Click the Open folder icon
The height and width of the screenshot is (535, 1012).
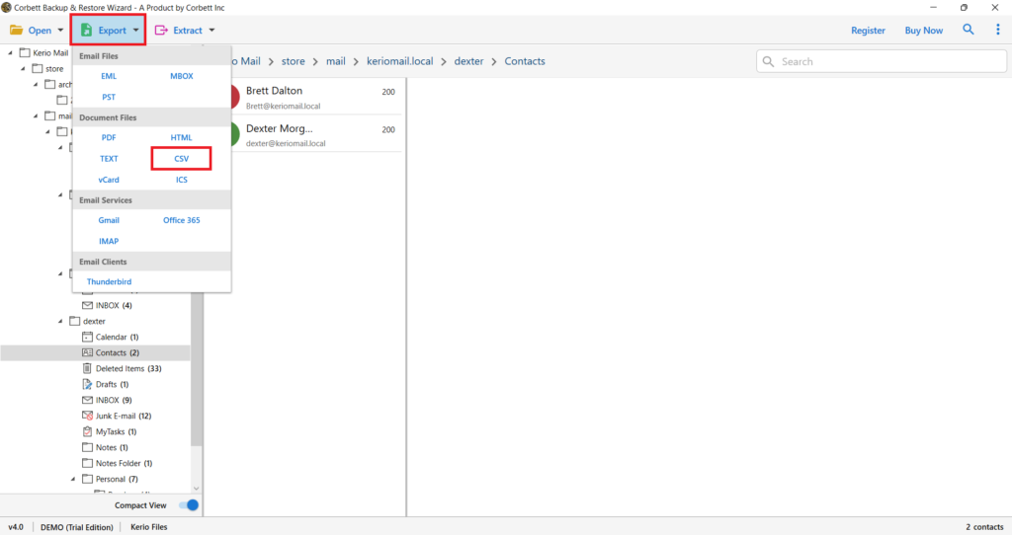coord(16,31)
